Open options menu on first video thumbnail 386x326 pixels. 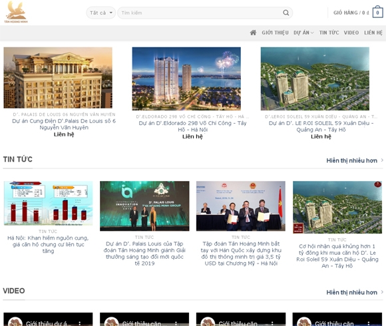80,323
